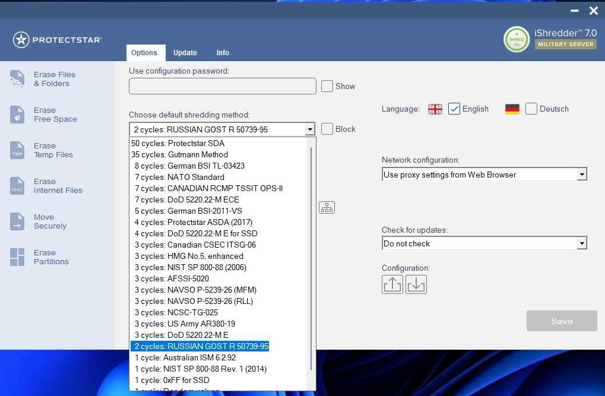
Task: Choose 35 cycles: Gutmann Method from list
Action: [179, 154]
